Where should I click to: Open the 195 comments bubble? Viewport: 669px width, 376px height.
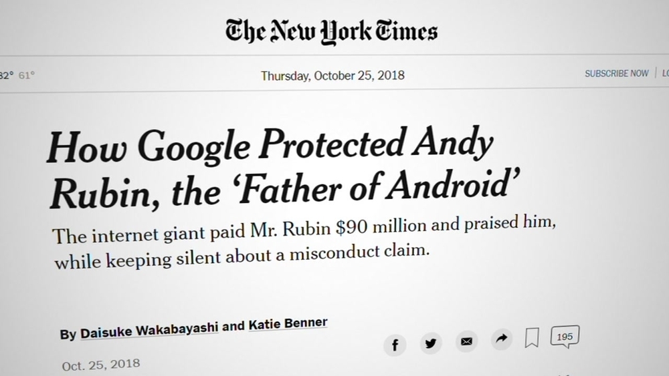(x=565, y=337)
